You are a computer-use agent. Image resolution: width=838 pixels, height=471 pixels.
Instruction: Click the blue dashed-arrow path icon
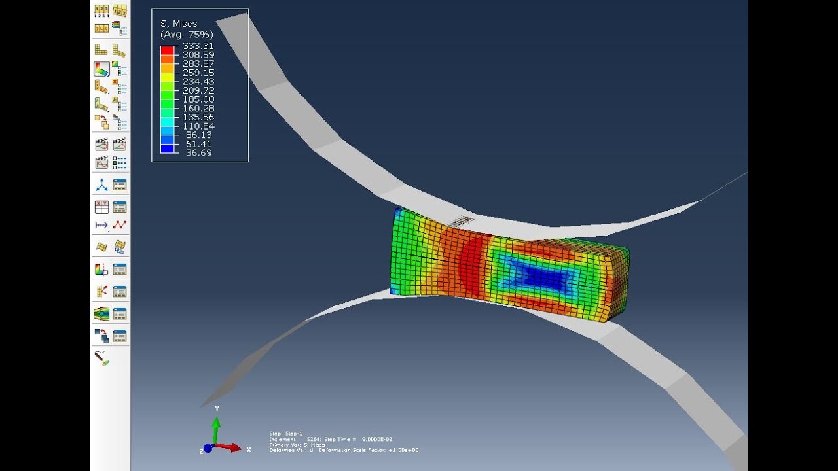pyautogui.click(x=101, y=225)
